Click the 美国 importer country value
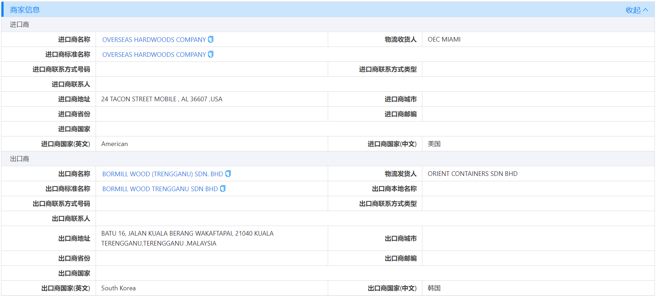 tap(434, 144)
